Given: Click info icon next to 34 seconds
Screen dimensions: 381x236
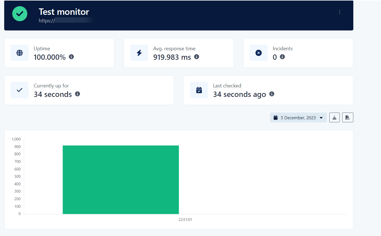Looking at the screenshot, I should click(77, 94).
